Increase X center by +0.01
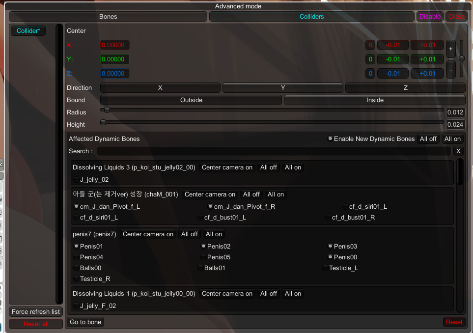 point(427,45)
